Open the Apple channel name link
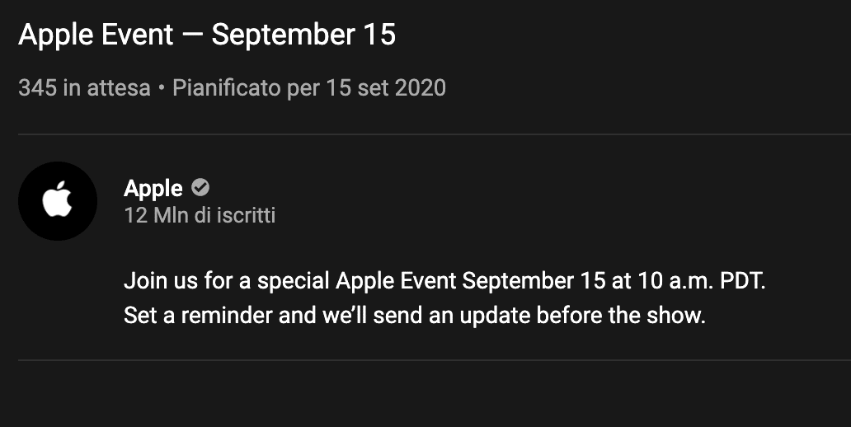This screenshot has width=851, height=427. click(x=153, y=189)
